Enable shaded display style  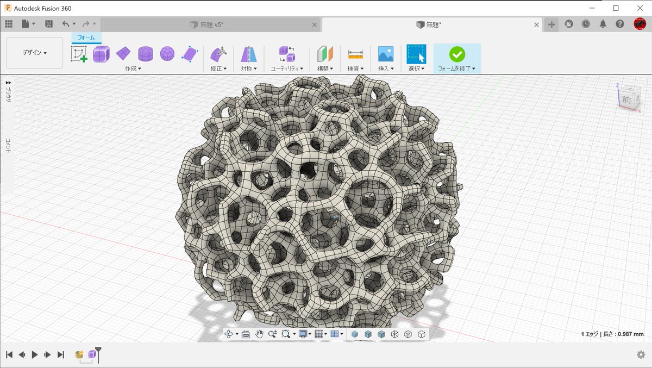[355, 334]
